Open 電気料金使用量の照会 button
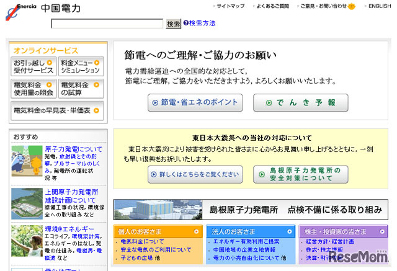397x271 pixels. [x=33, y=89]
